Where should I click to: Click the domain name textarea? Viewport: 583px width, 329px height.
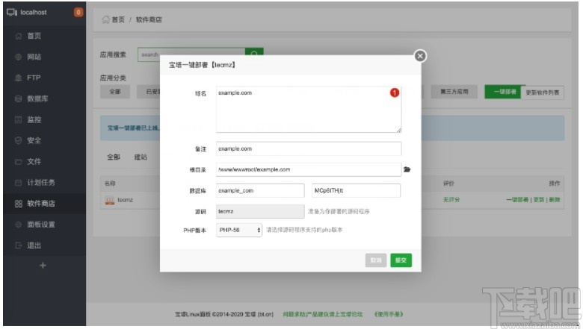309,110
